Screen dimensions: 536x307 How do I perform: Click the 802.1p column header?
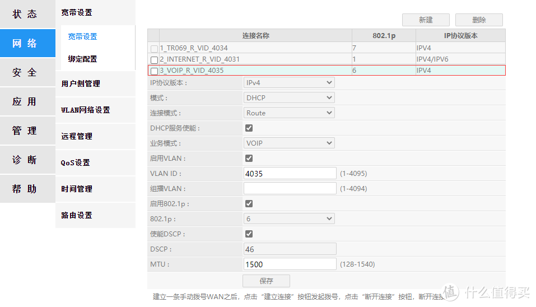coord(384,35)
